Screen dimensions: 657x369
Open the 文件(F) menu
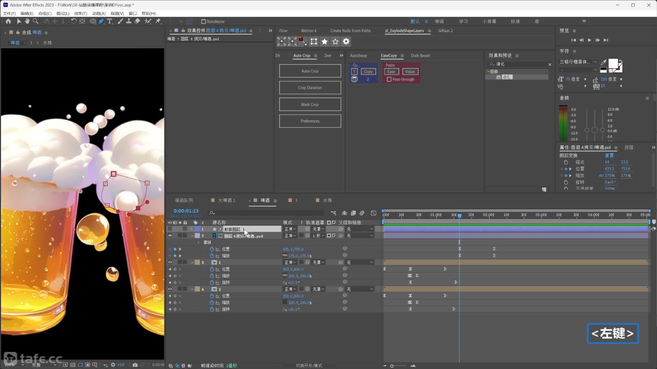[x=9, y=13]
